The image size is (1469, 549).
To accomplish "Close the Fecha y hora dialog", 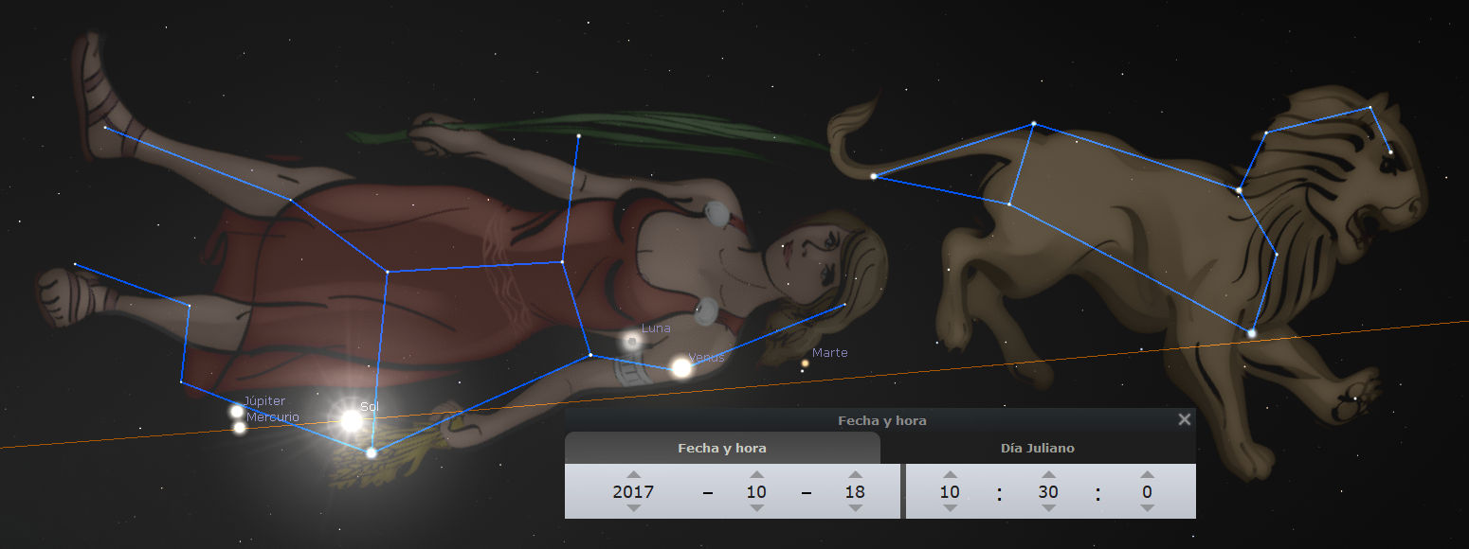I will point(1184,420).
